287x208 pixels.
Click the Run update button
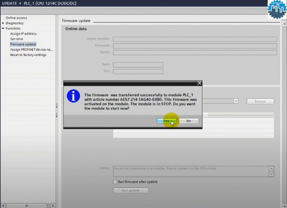pyautogui.click(x=131, y=190)
